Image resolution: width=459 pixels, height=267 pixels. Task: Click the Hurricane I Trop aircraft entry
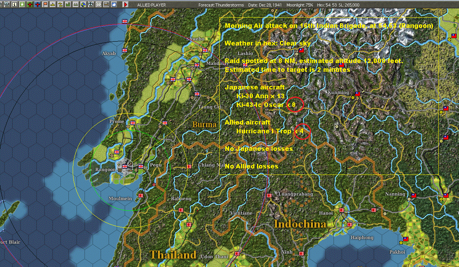click(270, 131)
